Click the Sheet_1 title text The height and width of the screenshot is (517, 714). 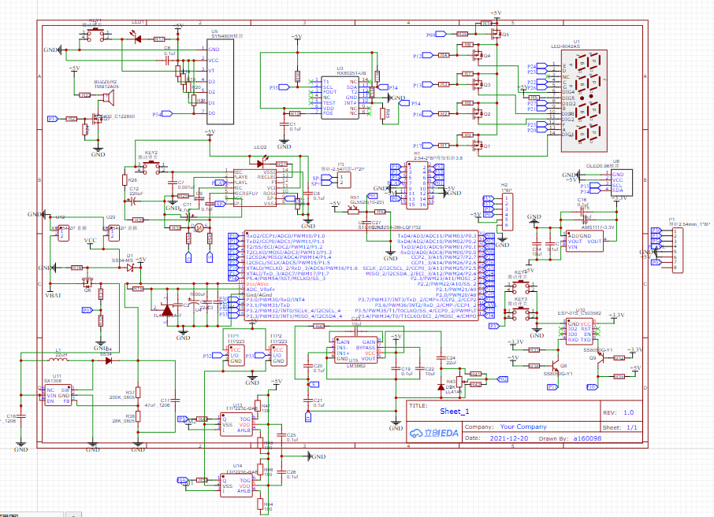[x=455, y=412]
